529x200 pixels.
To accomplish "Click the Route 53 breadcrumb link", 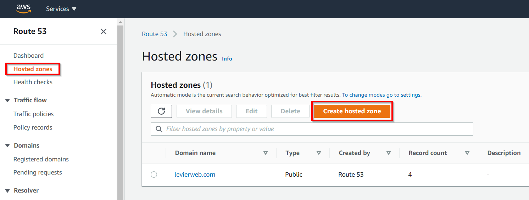I will [155, 34].
